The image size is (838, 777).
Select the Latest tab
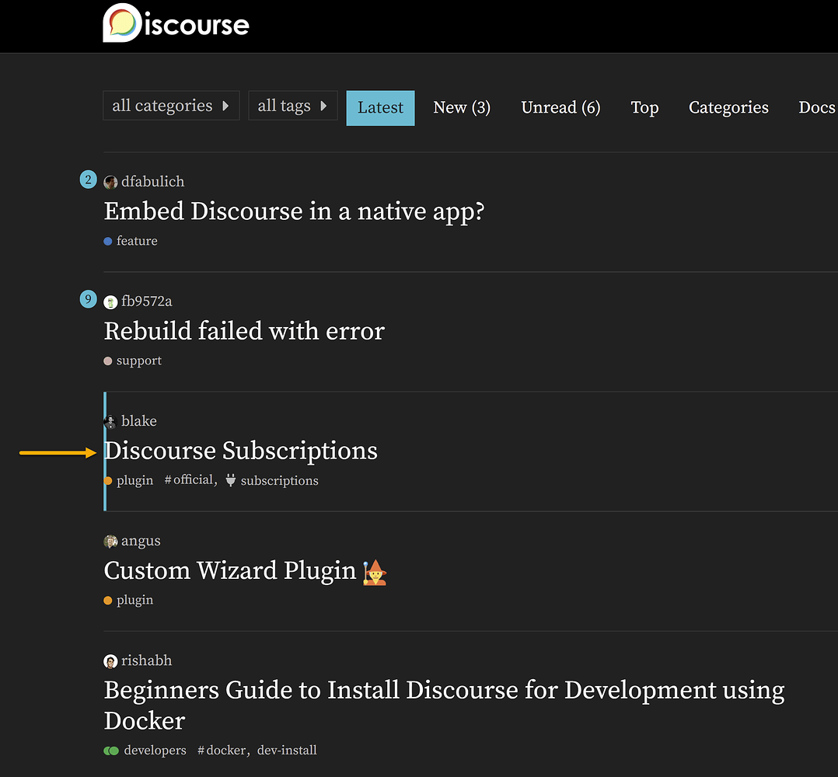(380, 108)
